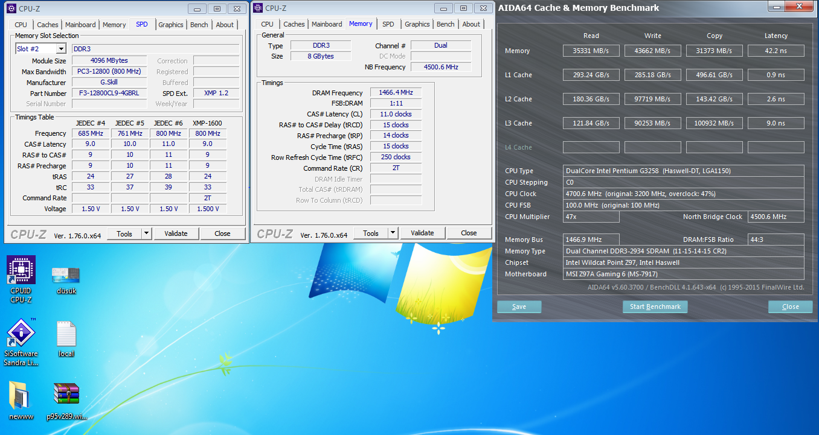The height and width of the screenshot is (435, 819).
Task: Switch to Bench tab in SPD window
Action: point(199,25)
